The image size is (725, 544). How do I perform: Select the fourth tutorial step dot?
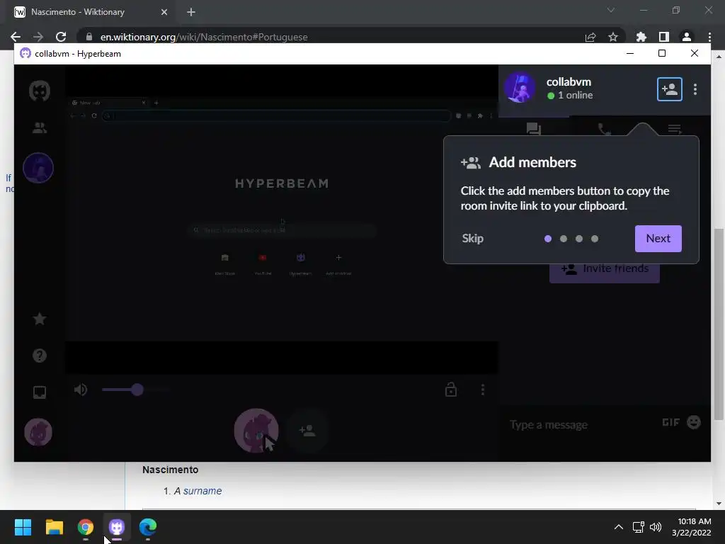[x=595, y=239]
